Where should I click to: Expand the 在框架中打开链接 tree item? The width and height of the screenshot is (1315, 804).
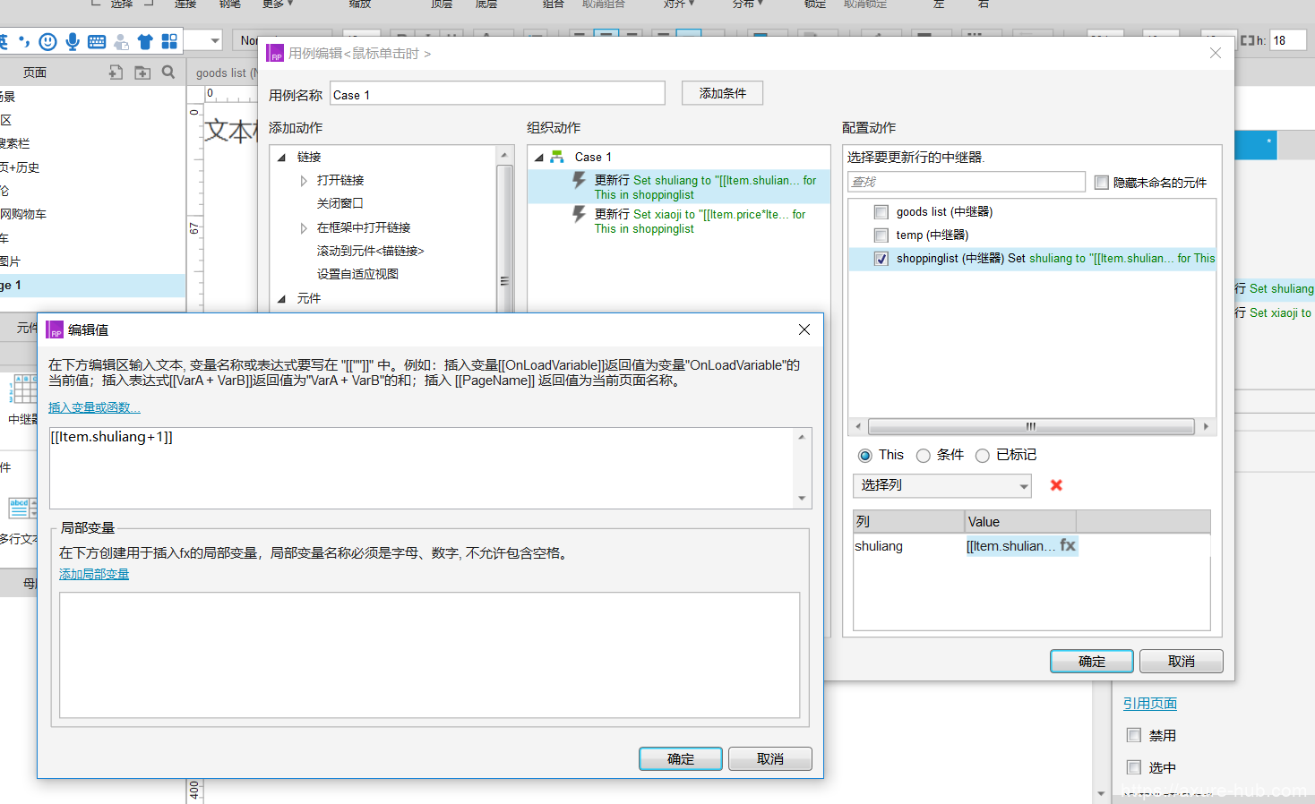pos(304,228)
